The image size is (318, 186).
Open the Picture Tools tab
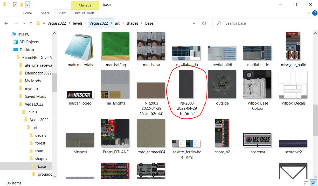click(85, 13)
